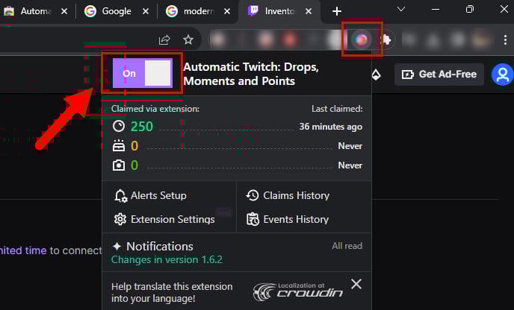Screen dimensions: 514x310
Task: Open Extension Settings
Action: point(164,219)
